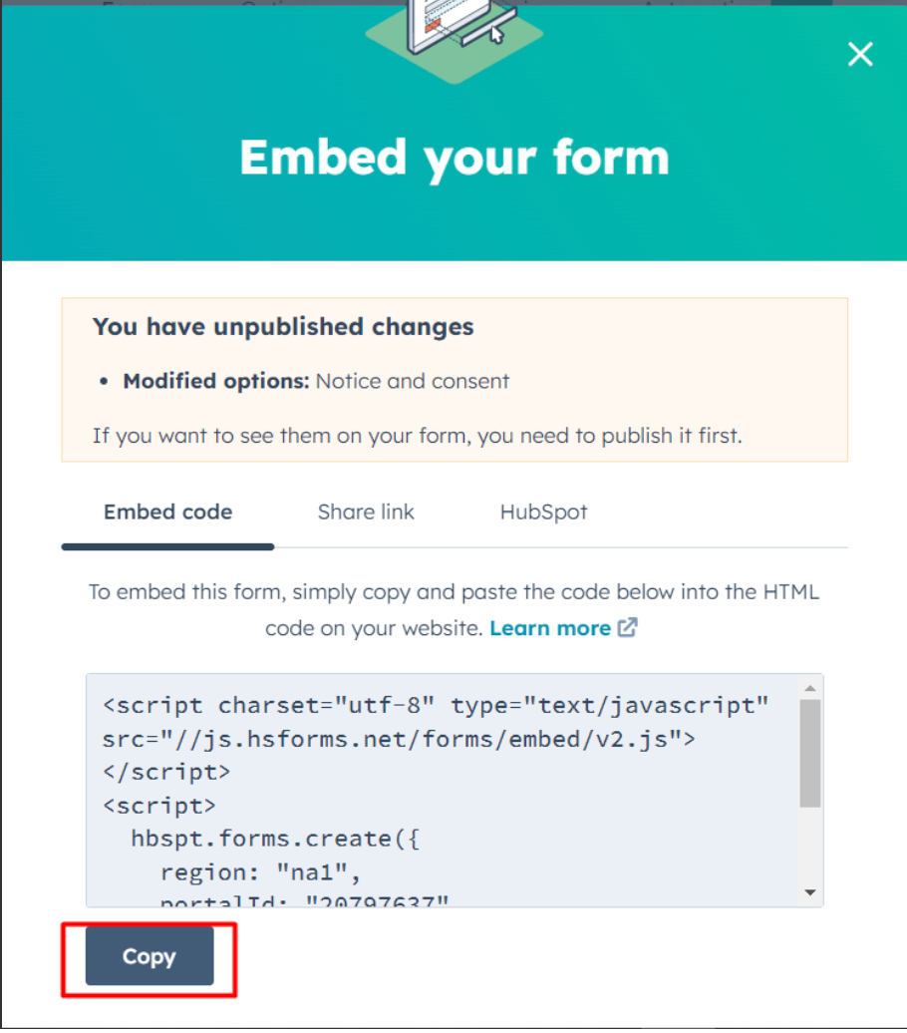Open the Share link tab
The width and height of the screenshot is (907, 1033).
(366, 513)
